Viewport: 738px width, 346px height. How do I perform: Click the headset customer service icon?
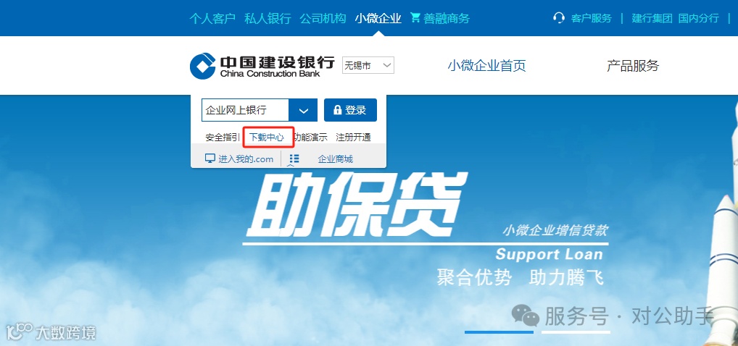[559, 18]
